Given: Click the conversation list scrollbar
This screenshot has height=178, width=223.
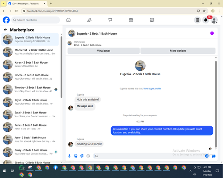Looking at the screenshot, I should [61, 67].
